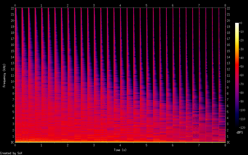Click the '-80' color scale label
This screenshot has width=248, height=155.
(241, 93)
